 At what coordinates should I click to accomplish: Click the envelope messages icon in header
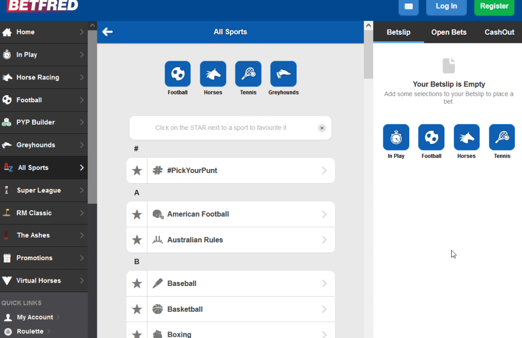coord(408,7)
